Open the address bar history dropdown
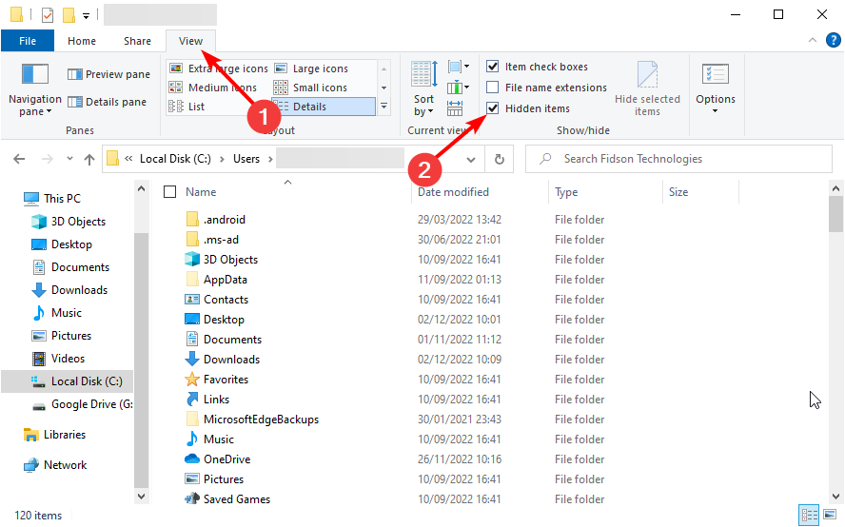The height and width of the screenshot is (527, 845). tap(470, 160)
